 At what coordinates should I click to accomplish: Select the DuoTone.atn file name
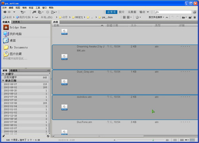click(84, 122)
